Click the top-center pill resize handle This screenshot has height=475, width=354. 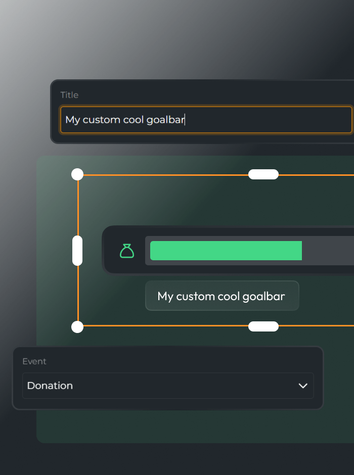pyautogui.click(x=263, y=174)
